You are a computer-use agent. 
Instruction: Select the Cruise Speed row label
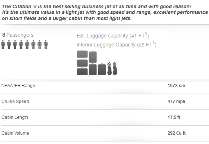pos(15,102)
